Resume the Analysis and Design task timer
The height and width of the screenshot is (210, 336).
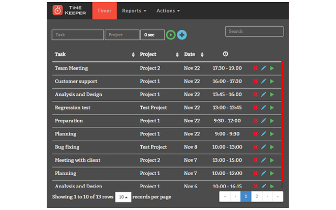pyautogui.click(x=272, y=94)
